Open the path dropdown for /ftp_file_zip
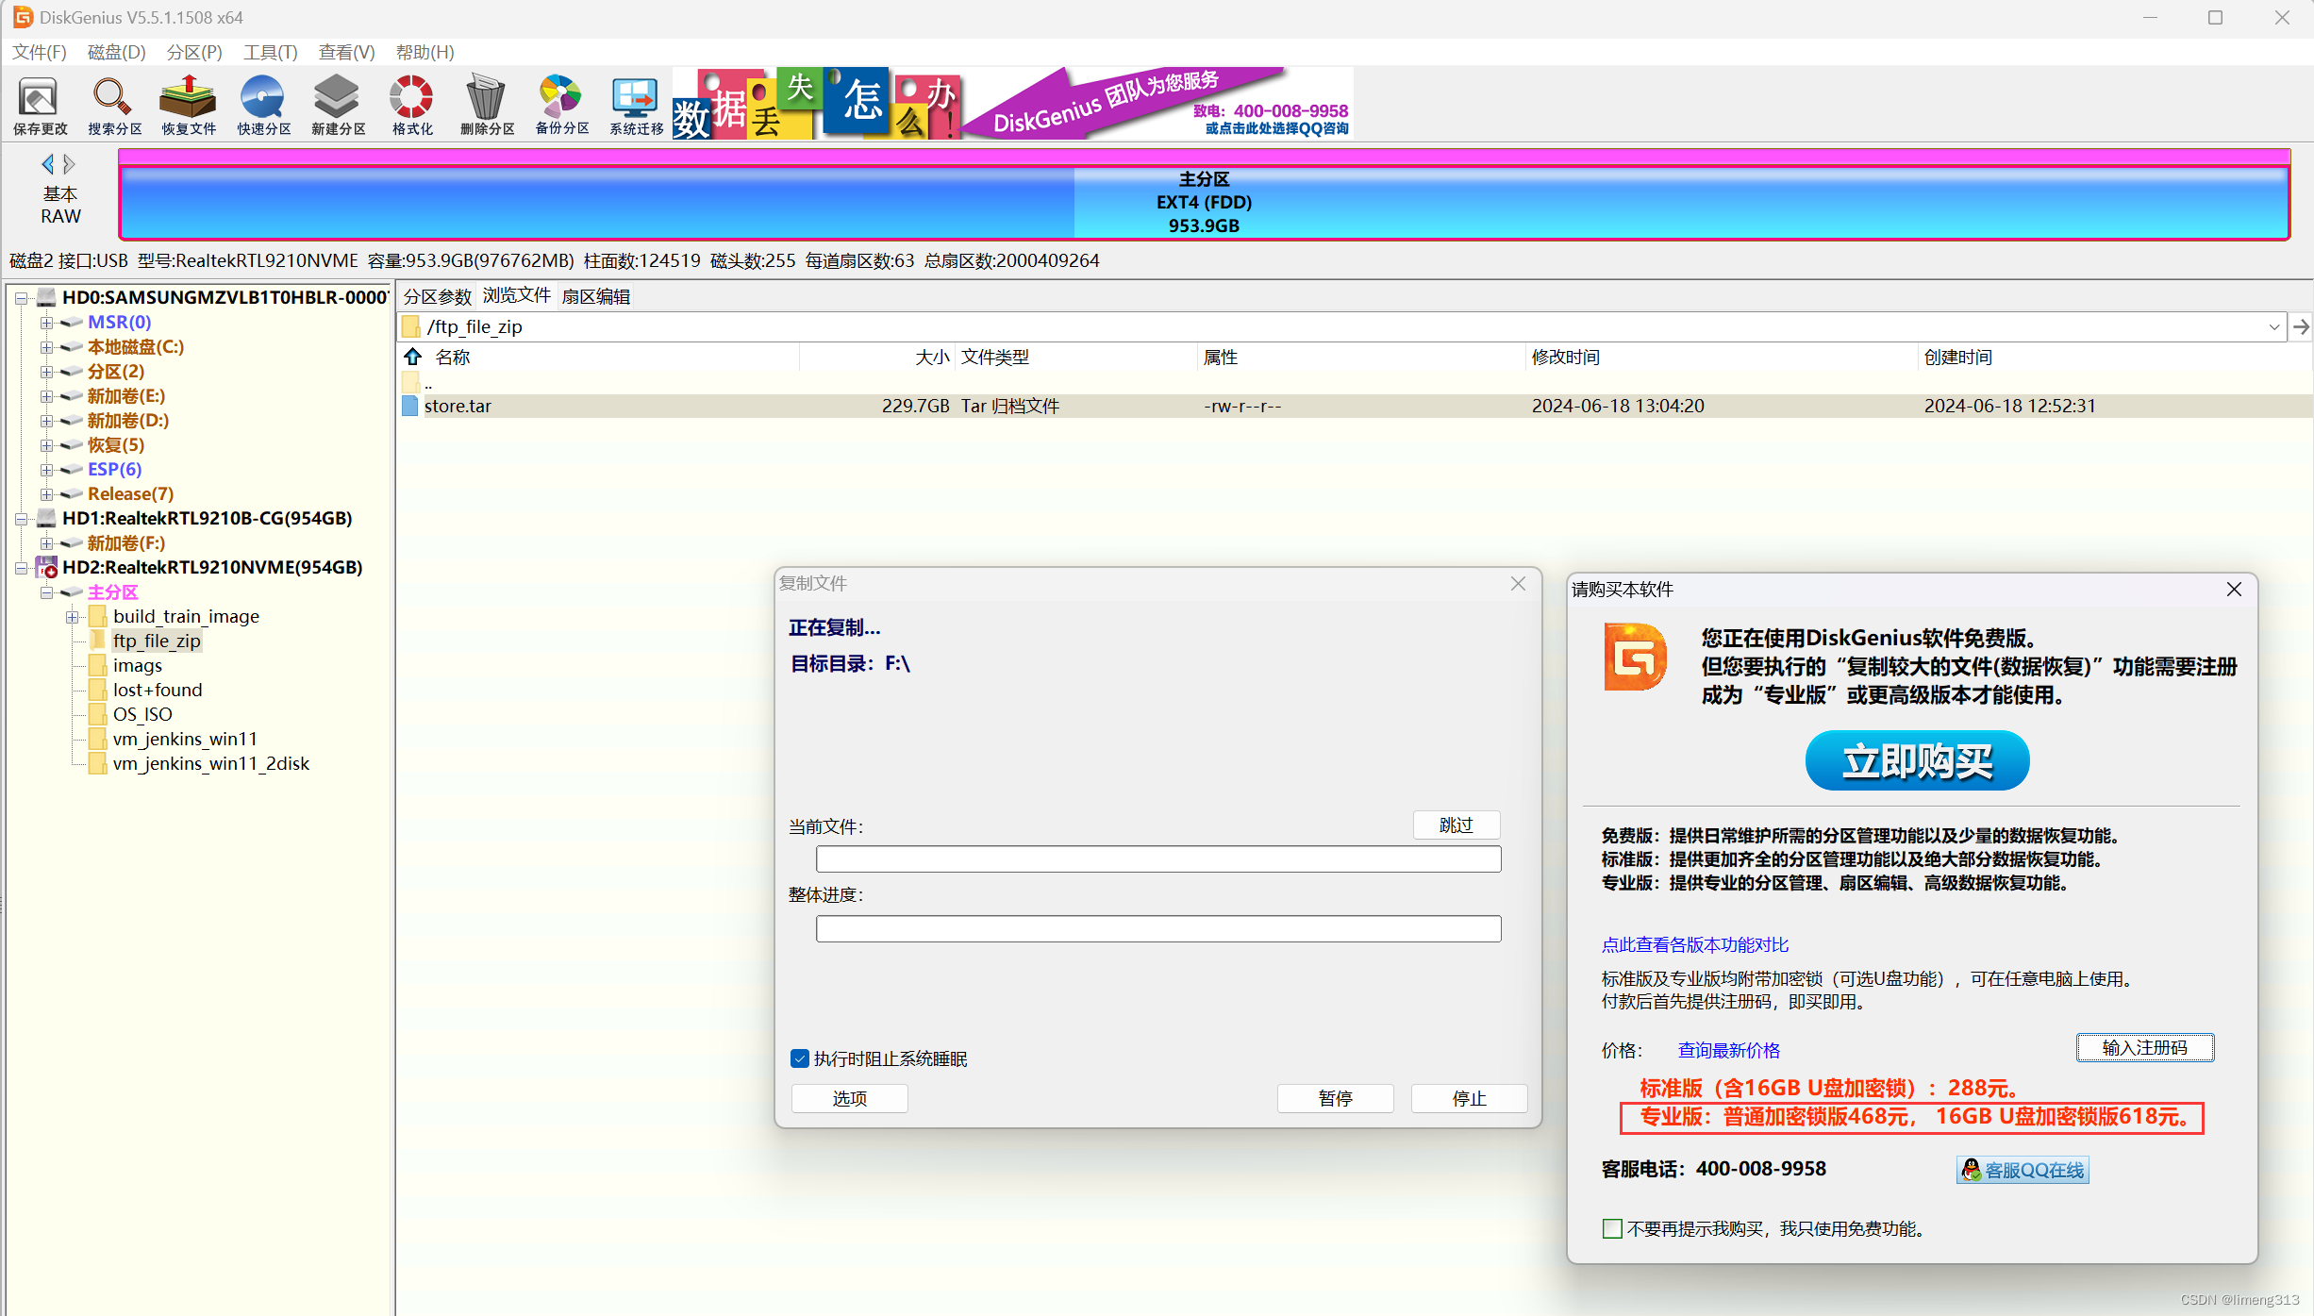 pyautogui.click(x=2273, y=327)
